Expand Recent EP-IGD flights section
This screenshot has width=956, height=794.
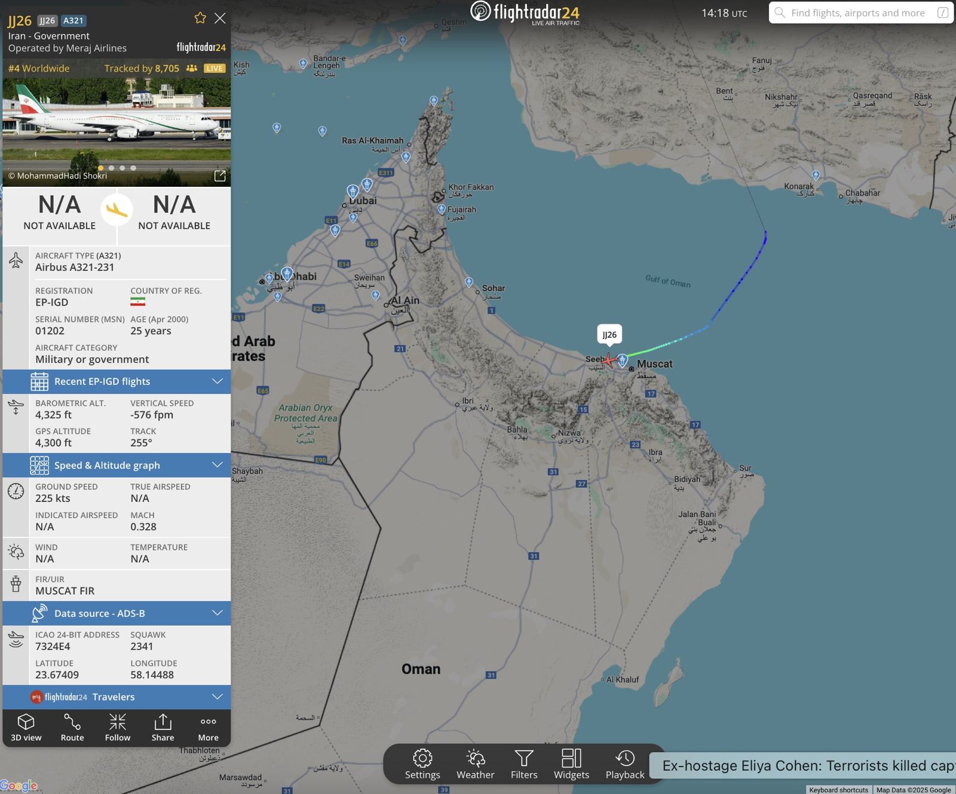117,381
